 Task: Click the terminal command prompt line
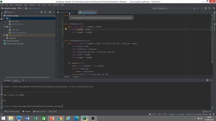33,106
